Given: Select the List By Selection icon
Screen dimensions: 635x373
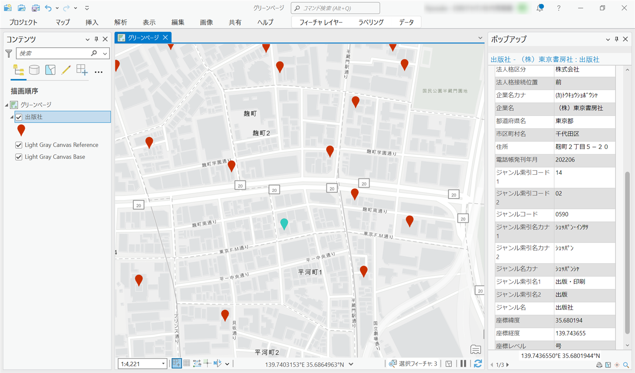Looking at the screenshot, I should coord(50,70).
